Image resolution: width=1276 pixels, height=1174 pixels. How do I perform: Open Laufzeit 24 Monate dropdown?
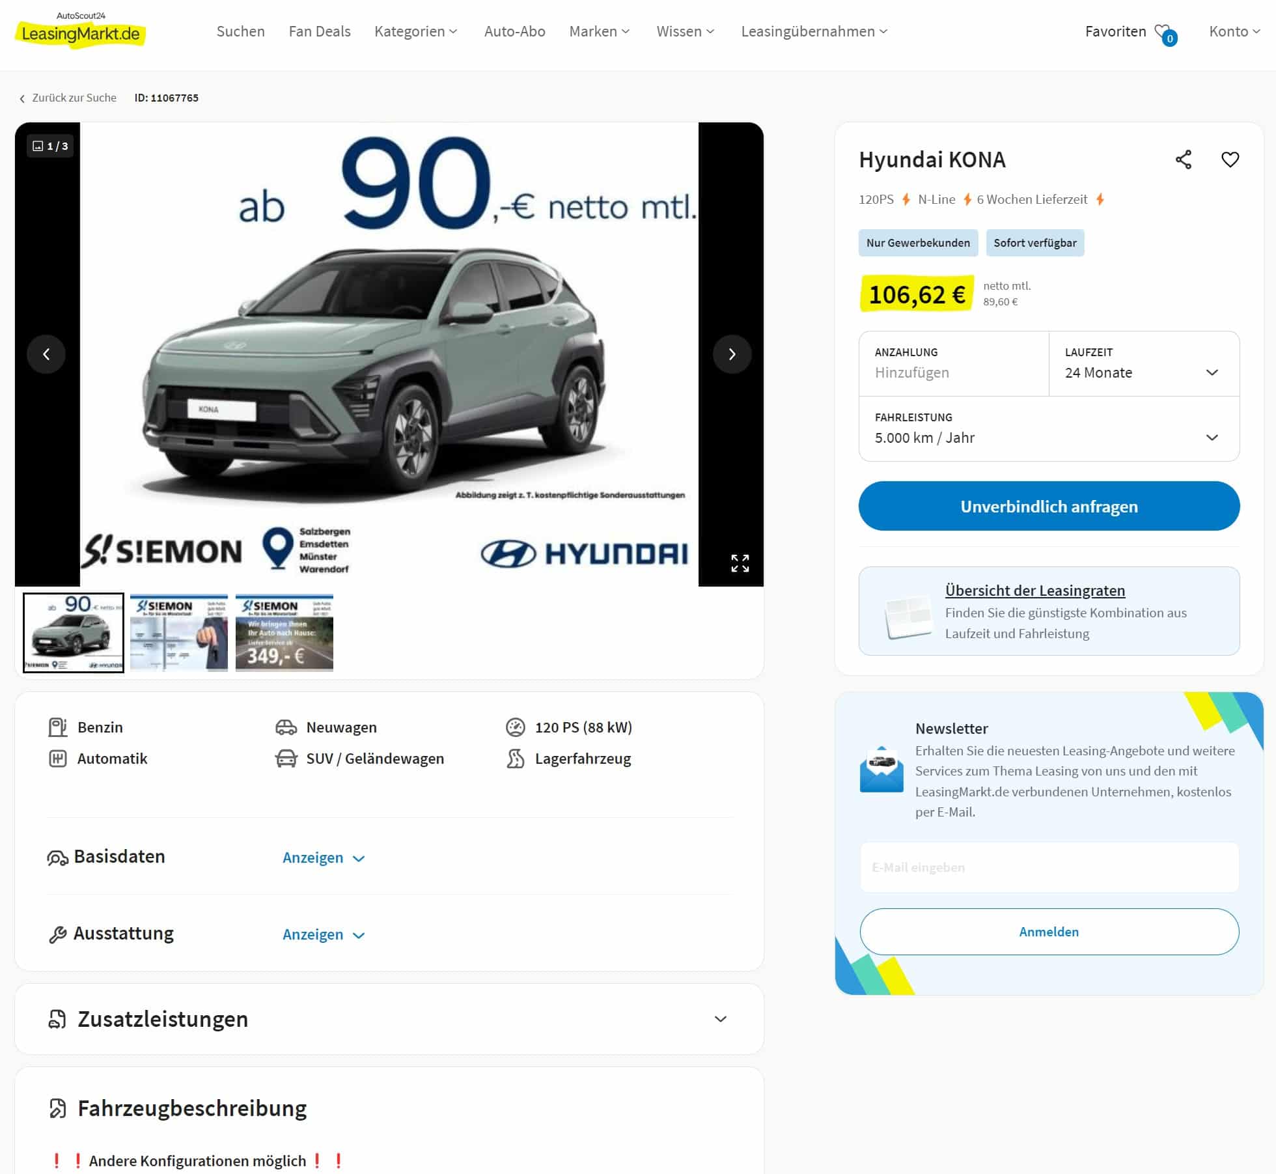[1144, 364]
